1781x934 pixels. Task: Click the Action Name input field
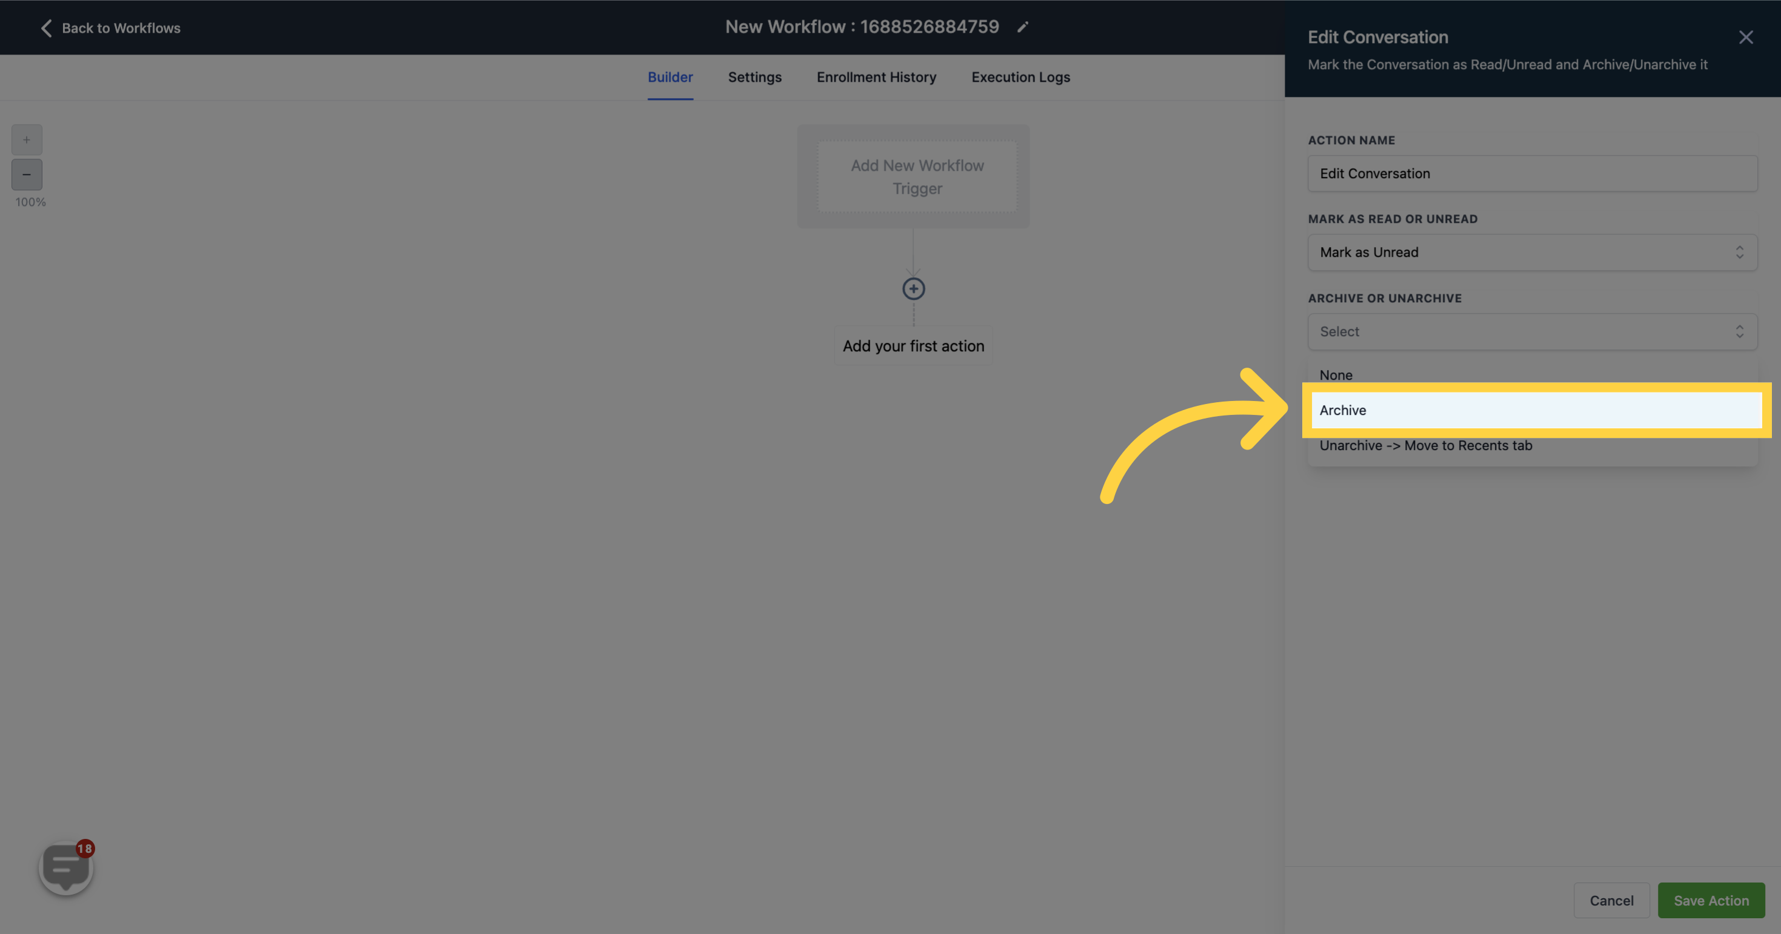coord(1531,173)
